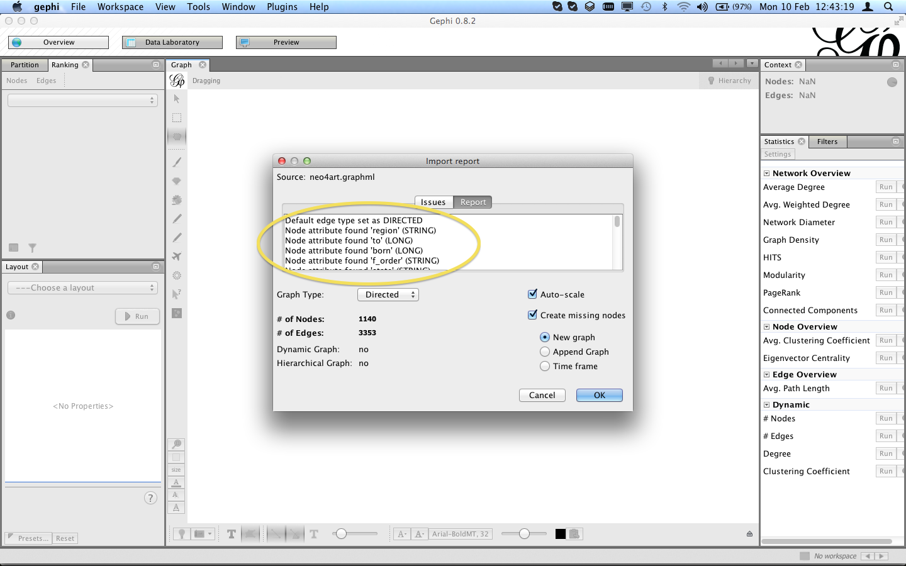Open the screenshot options dropdown arrow
This screenshot has height=566, width=906.
point(210,534)
